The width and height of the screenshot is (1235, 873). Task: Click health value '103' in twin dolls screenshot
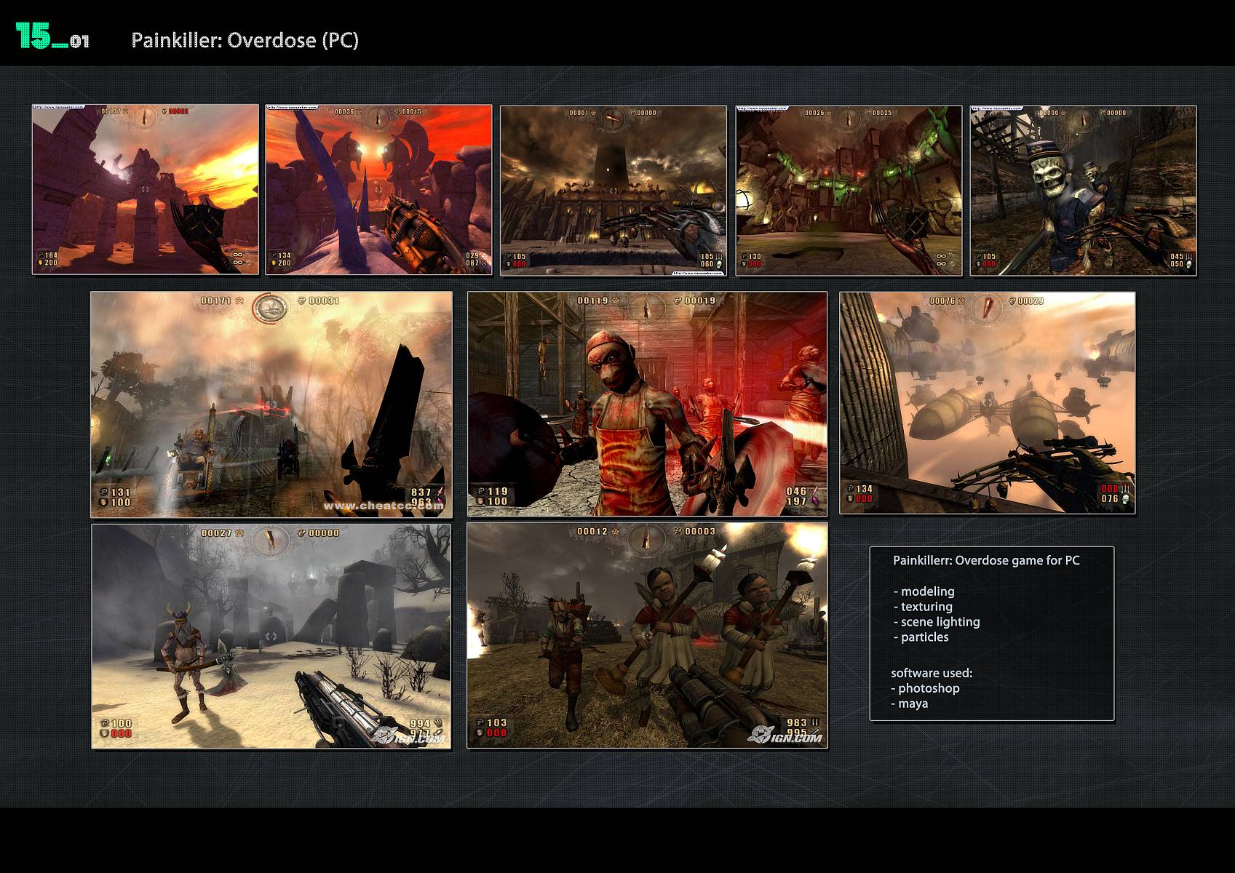497,723
